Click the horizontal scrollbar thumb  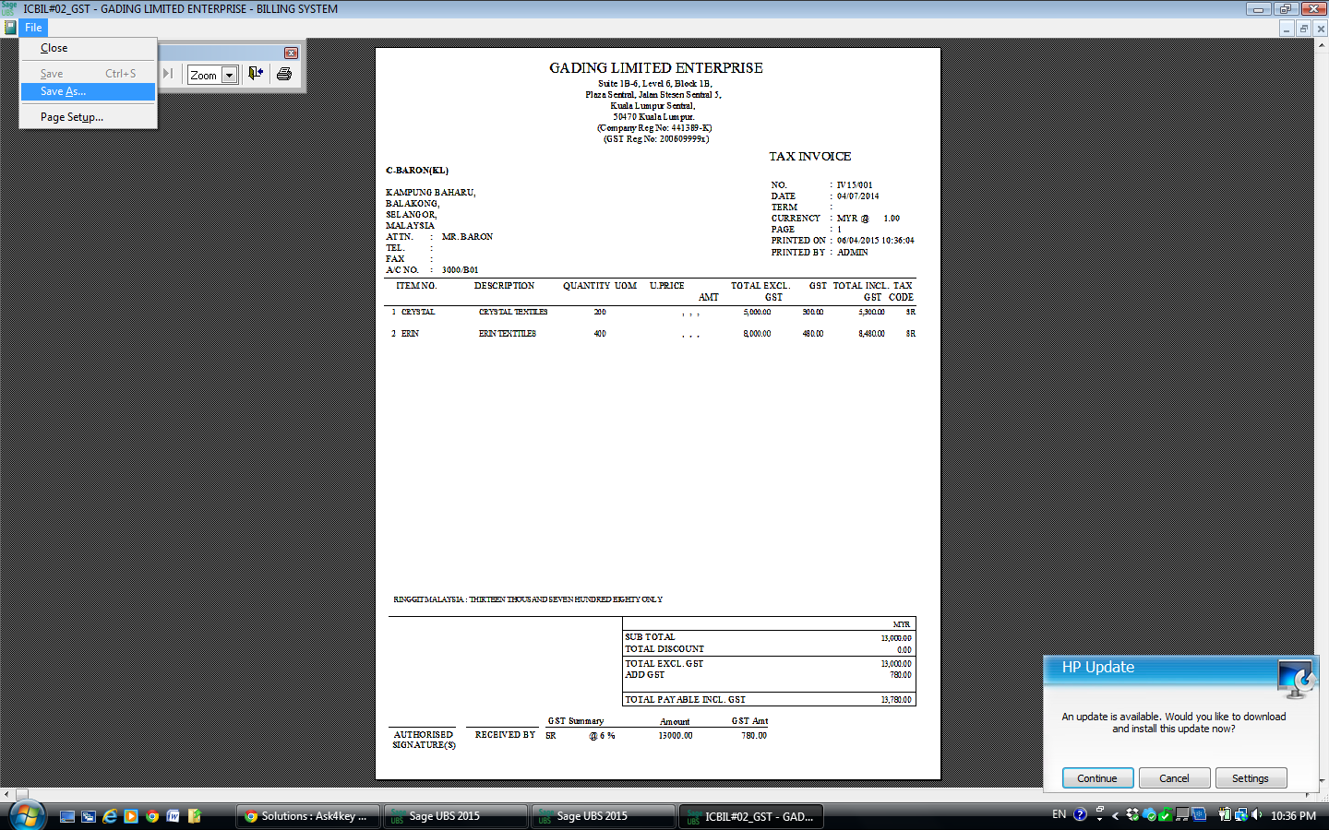(x=22, y=793)
